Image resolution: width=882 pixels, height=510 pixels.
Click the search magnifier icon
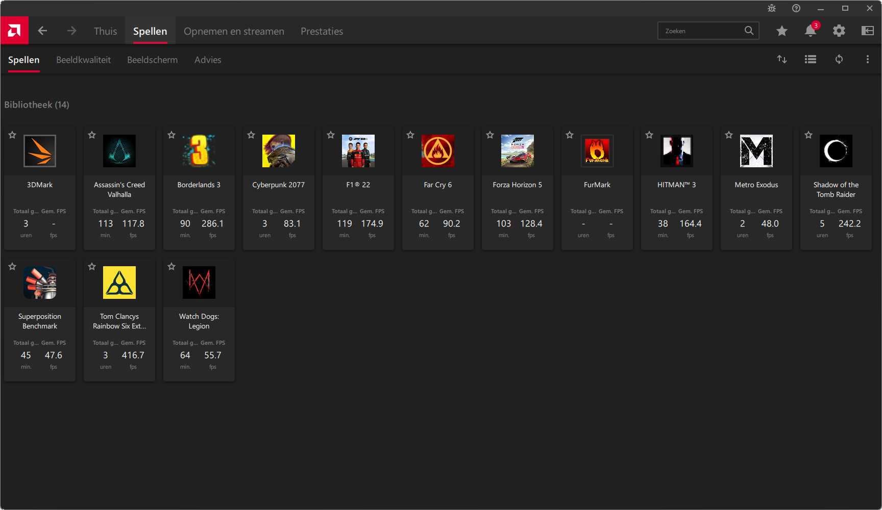749,31
